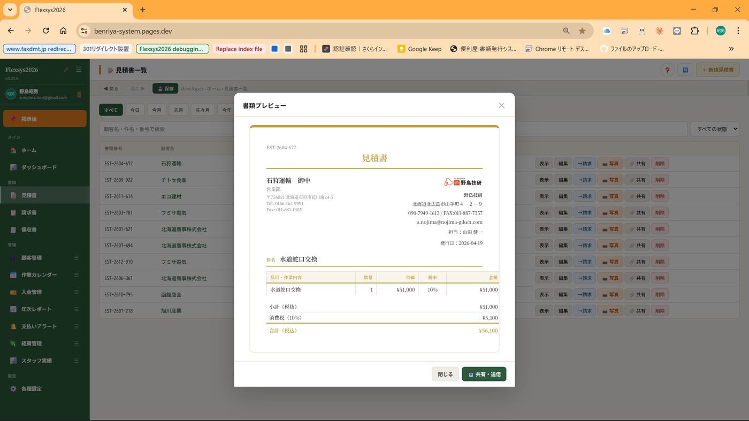Select the 今月 filter tab

pos(157,110)
